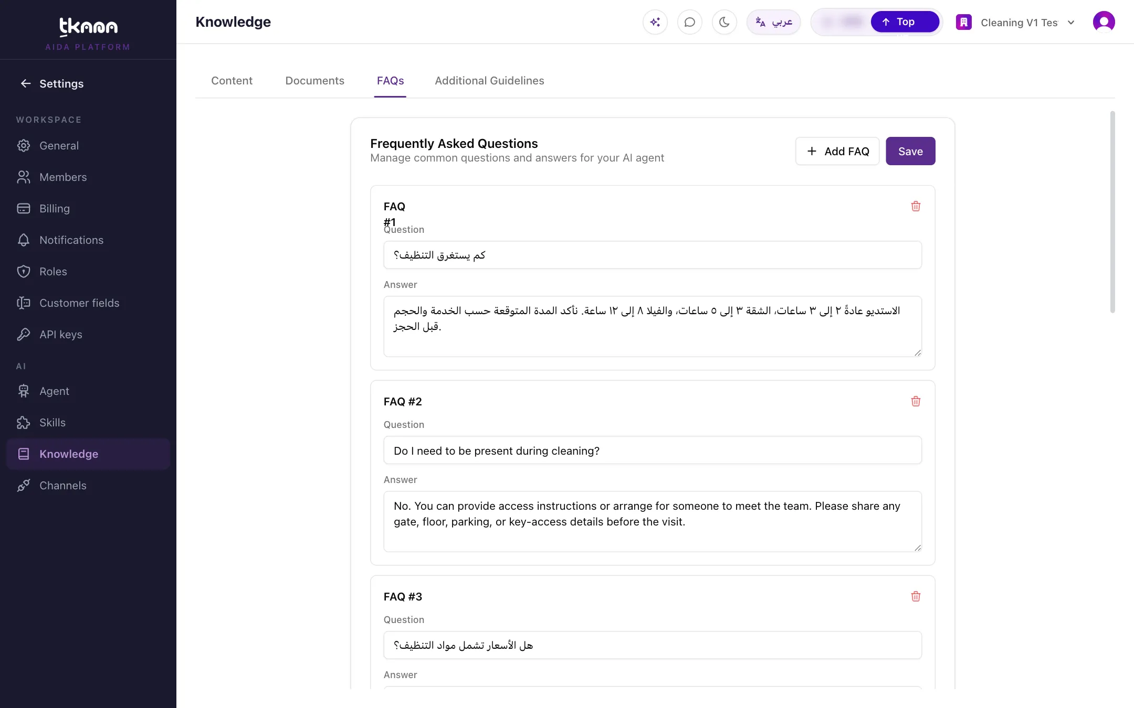Switch to the Documents tab
The width and height of the screenshot is (1134, 708).
click(x=314, y=81)
